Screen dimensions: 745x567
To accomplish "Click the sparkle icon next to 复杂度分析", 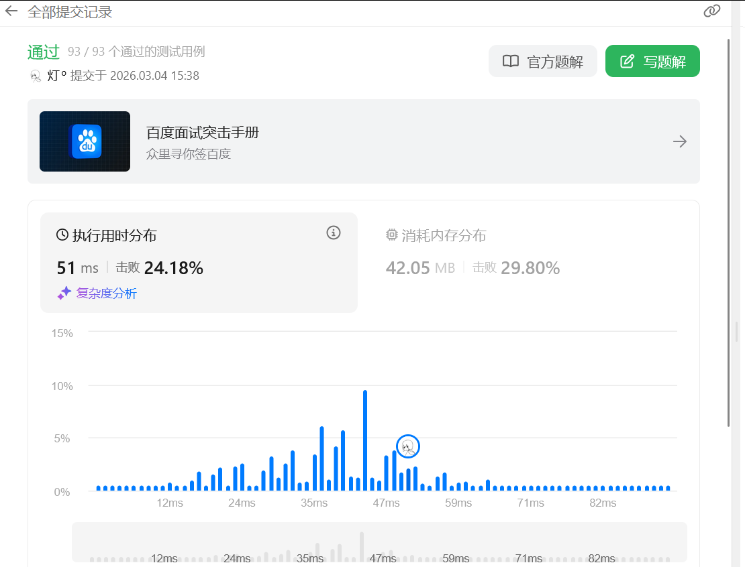I will pyautogui.click(x=64, y=293).
